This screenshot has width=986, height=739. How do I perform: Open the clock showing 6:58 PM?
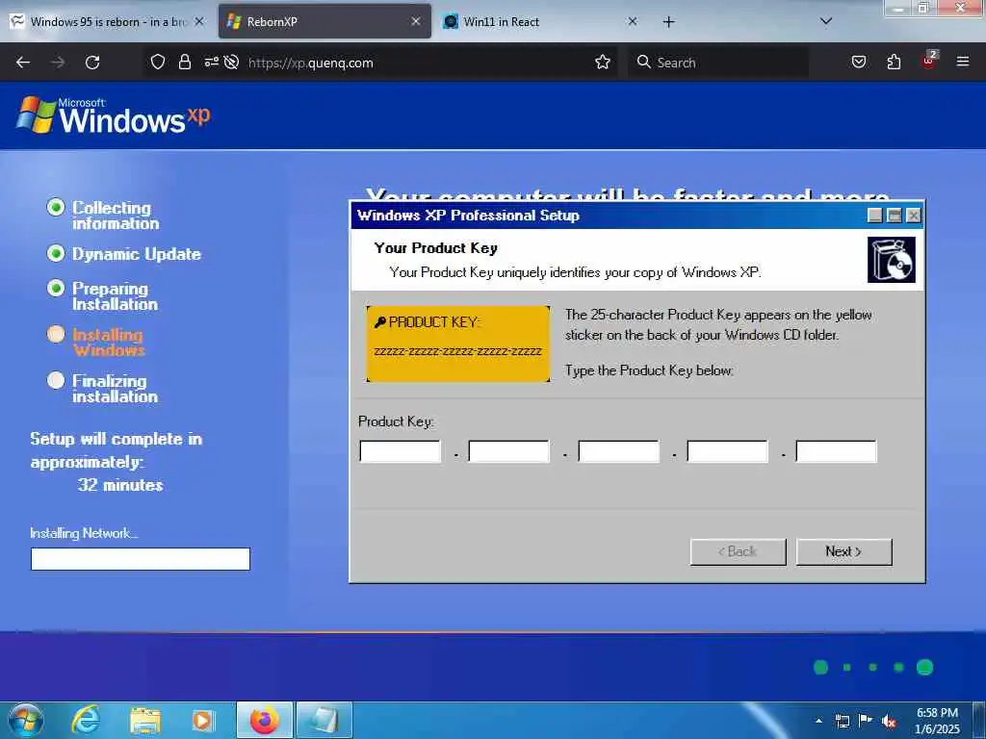(937, 721)
